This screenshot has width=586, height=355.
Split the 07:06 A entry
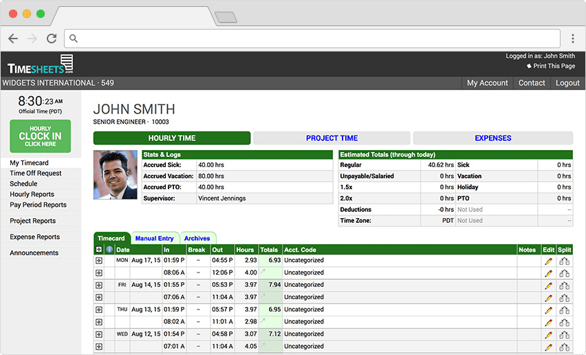pyautogui.click(x=564, y=298)
